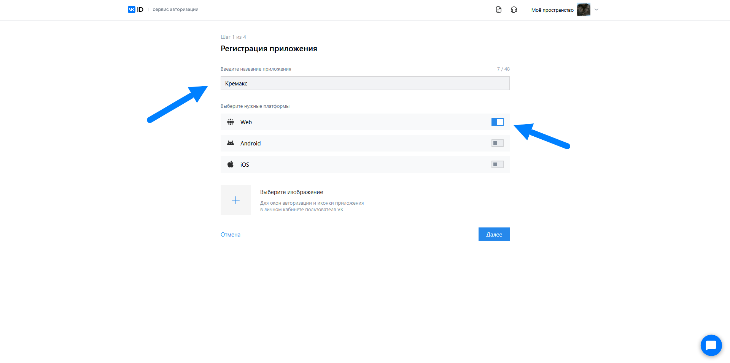Click the "Далее" button
730x363 pixels.
coord(494,234)
